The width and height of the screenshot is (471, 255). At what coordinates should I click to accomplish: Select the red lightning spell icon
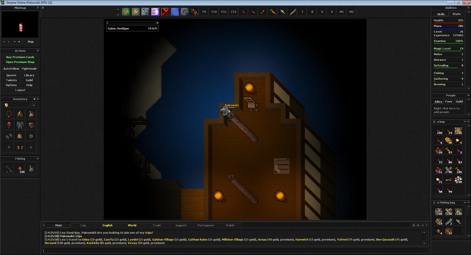coord(165,12)
